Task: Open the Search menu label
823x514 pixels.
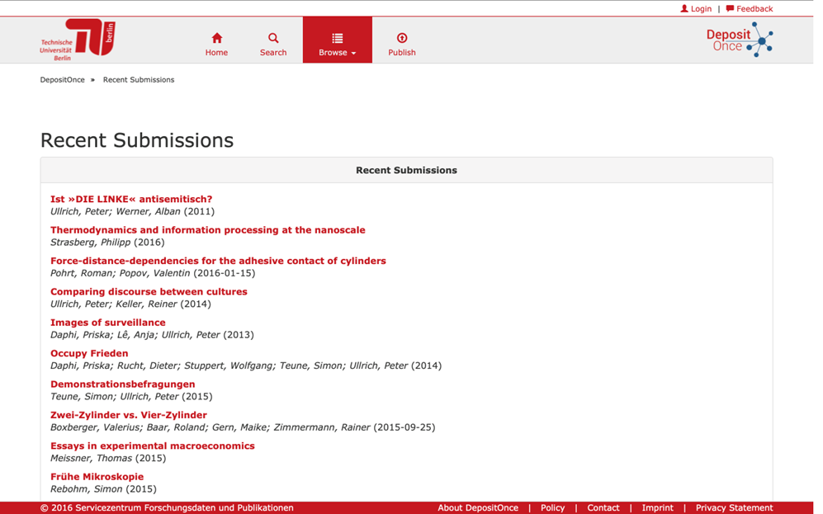Action: (273, 53)
